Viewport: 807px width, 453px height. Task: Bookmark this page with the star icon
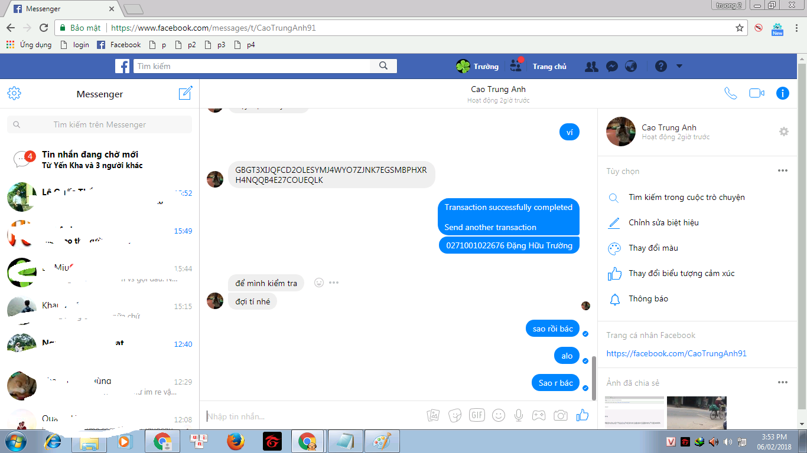point(739,28)
